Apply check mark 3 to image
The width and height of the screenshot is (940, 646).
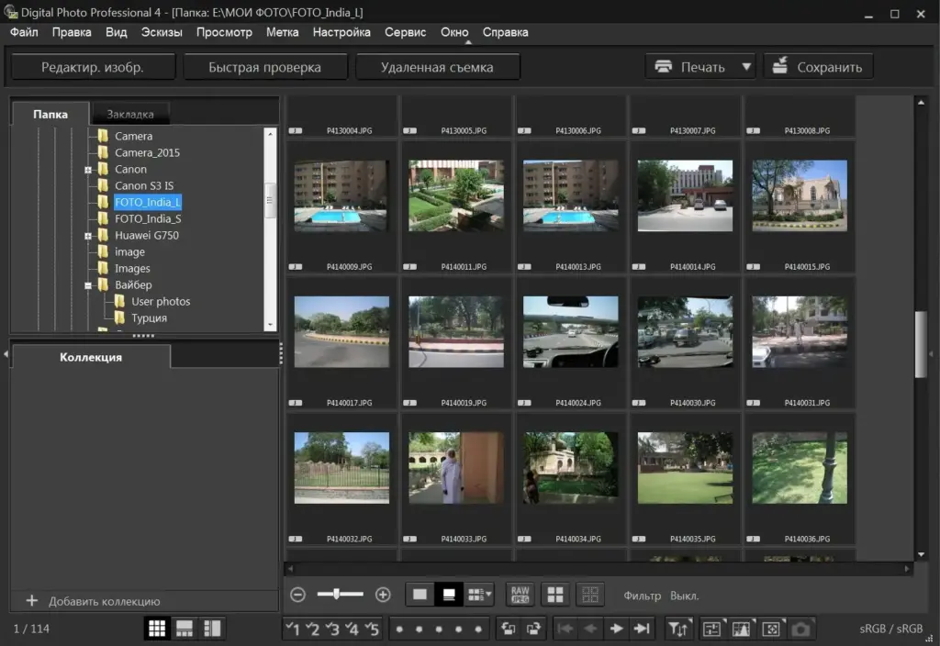(x=332, y=629)
